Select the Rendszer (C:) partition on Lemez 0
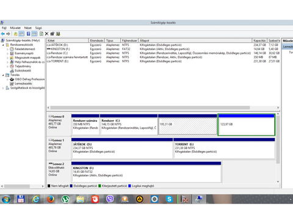This screenshot has height=220, width=293. click(x=129, y=125)
